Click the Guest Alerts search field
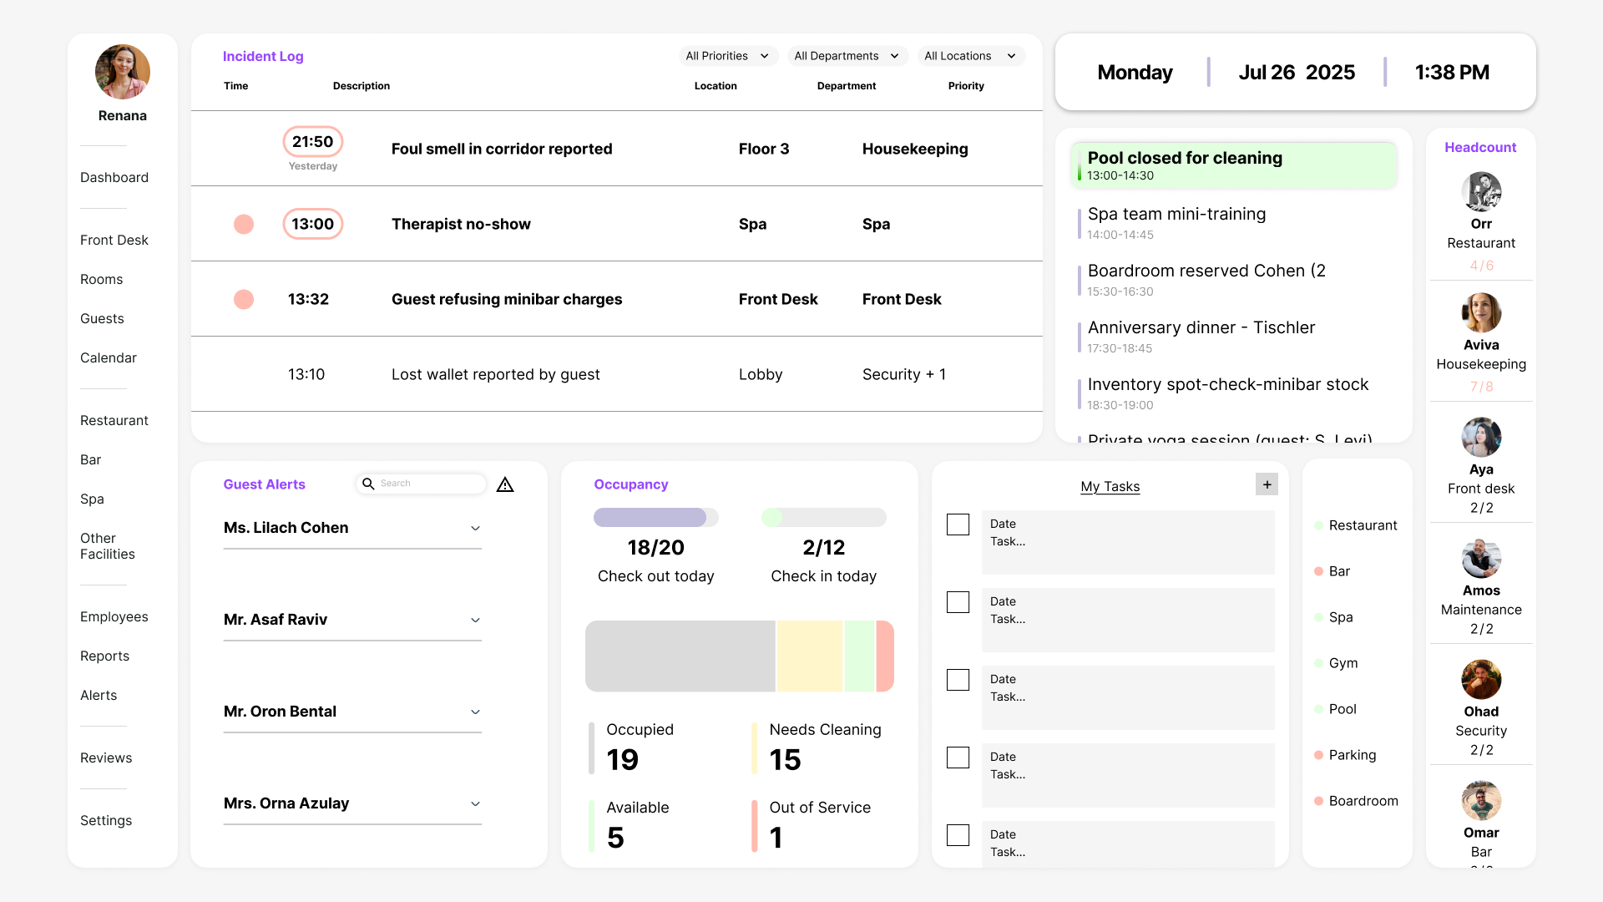1603x902 pixels. click(430, 484)
